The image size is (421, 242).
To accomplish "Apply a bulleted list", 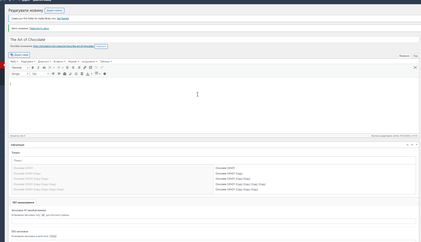I will pyautogui.click(x=50, y=68).
